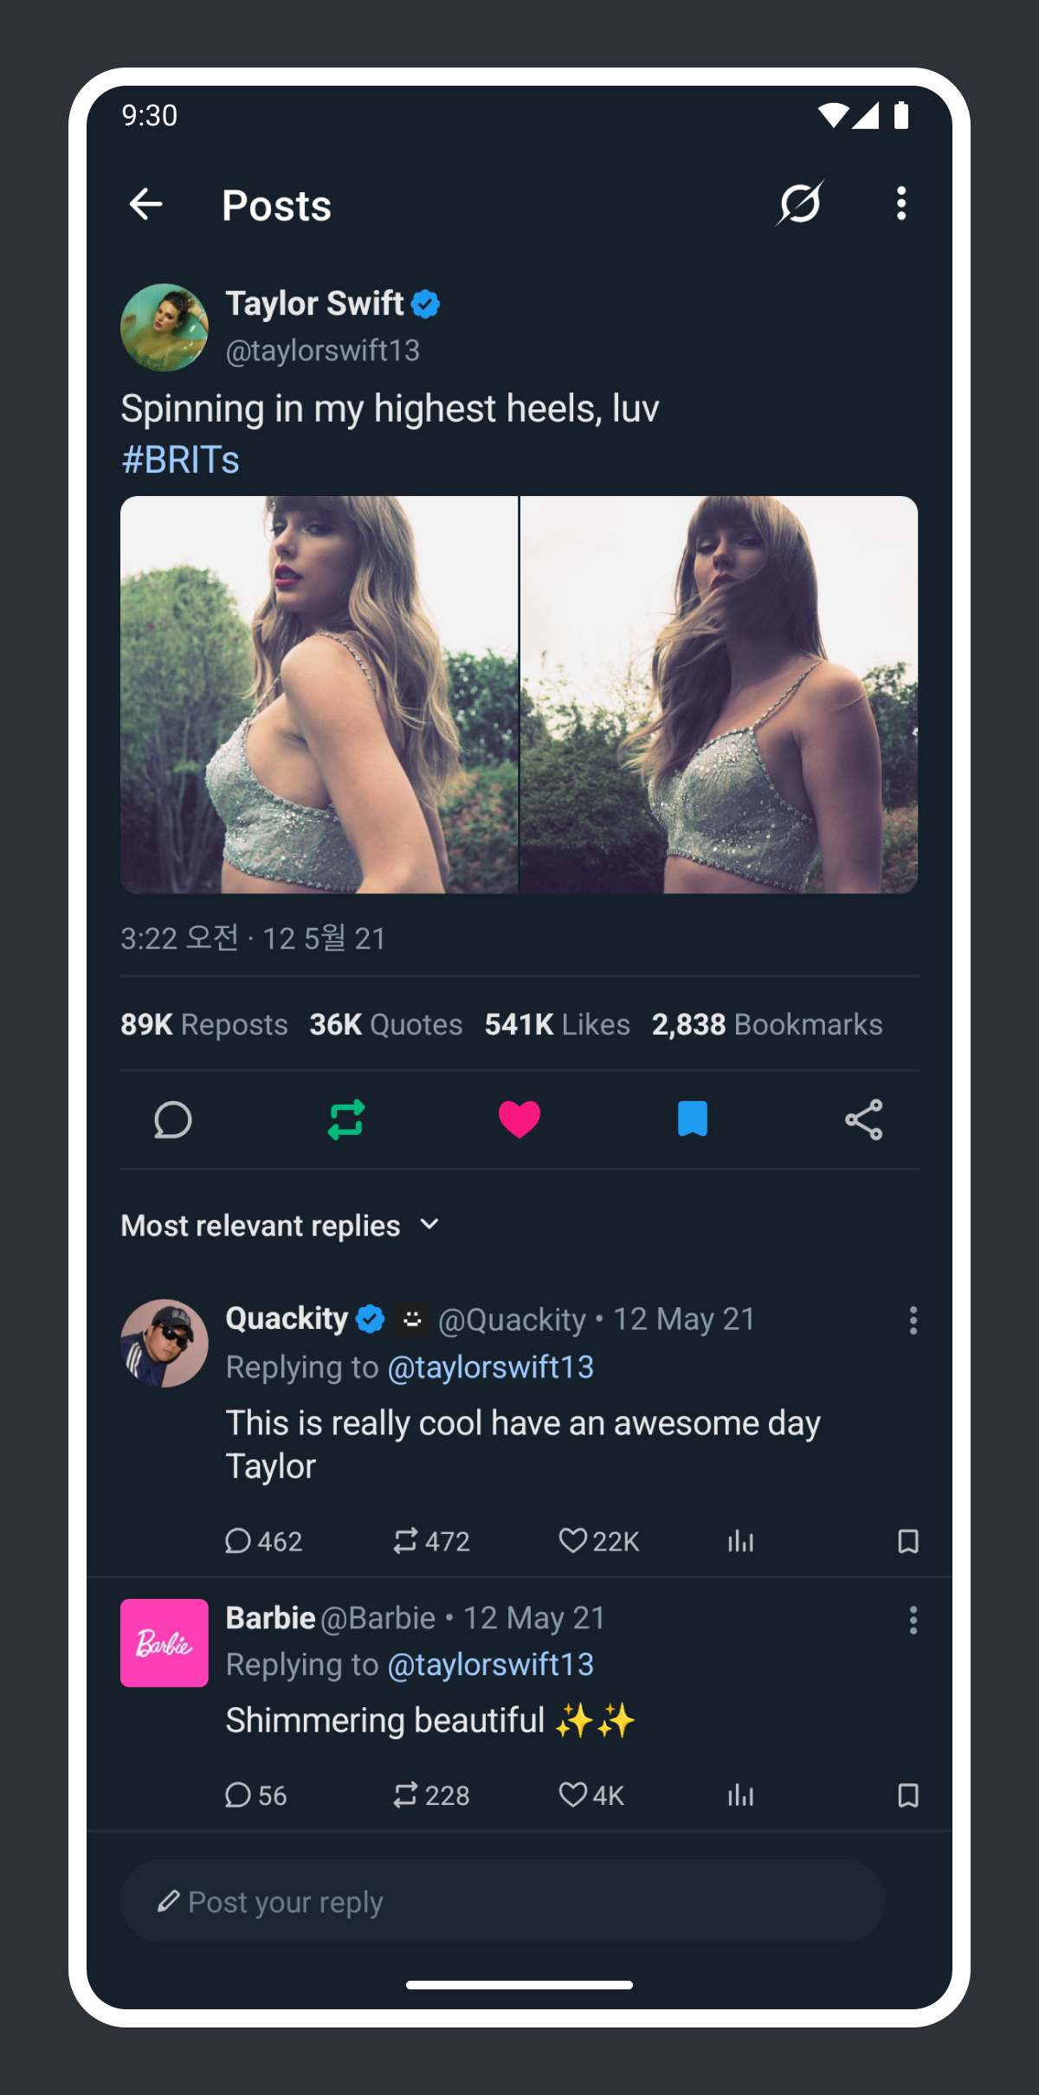Open more options on Barbie's reply
Image resolution: width=1039 pixels, height=2095 pixels.
913,1620
